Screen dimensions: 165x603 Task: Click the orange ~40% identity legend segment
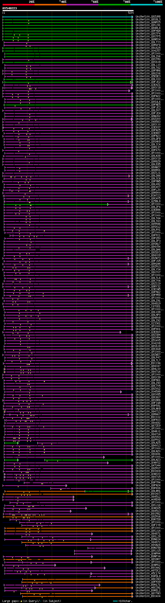(x=51, y=5)
